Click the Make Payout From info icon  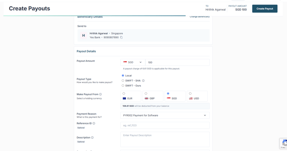pyautogui.click(x=101, y=94)
